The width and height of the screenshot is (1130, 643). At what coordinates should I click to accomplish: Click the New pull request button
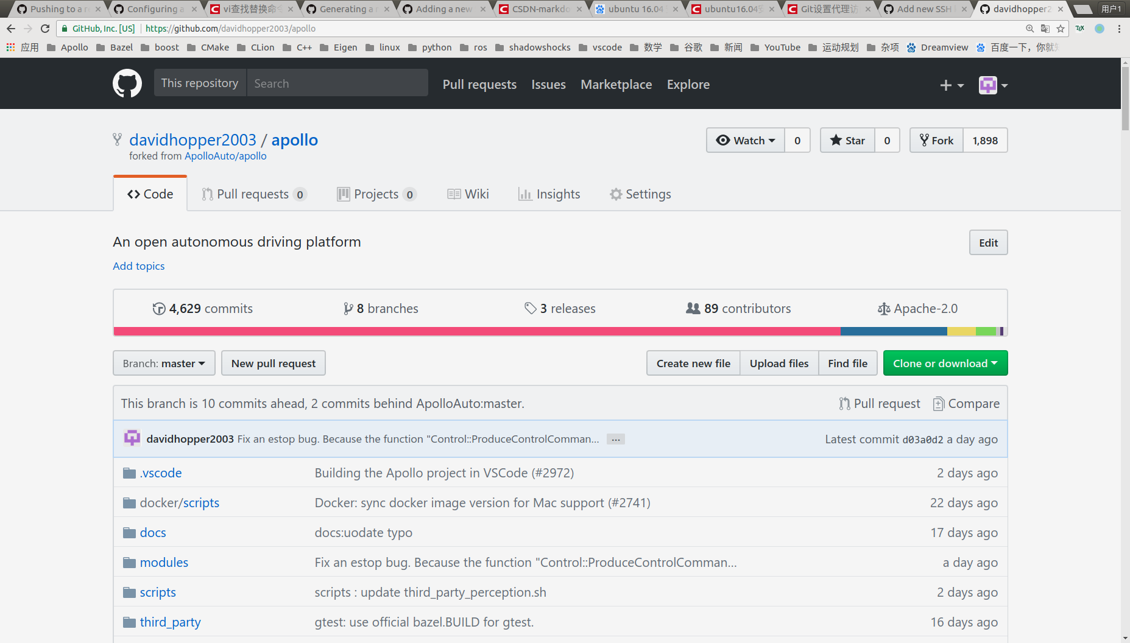(273, 363)
